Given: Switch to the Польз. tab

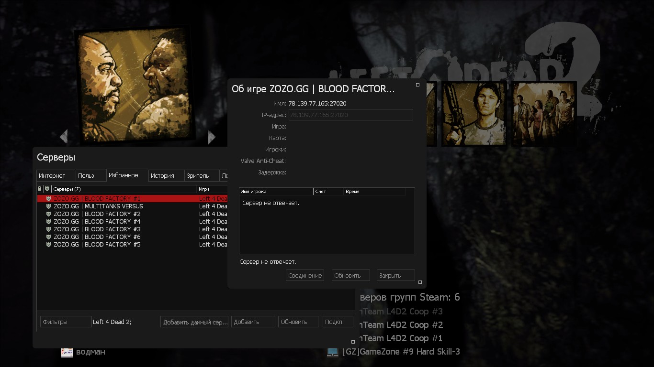Looking at the screenshot, I should 91,175.
